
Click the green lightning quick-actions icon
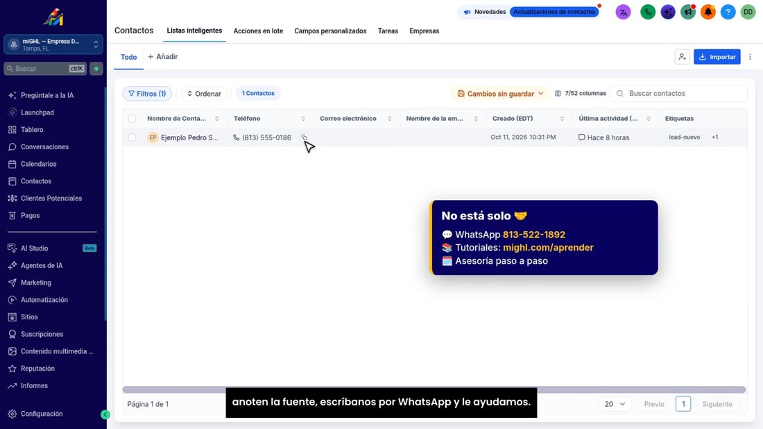(x=96, y=69)
